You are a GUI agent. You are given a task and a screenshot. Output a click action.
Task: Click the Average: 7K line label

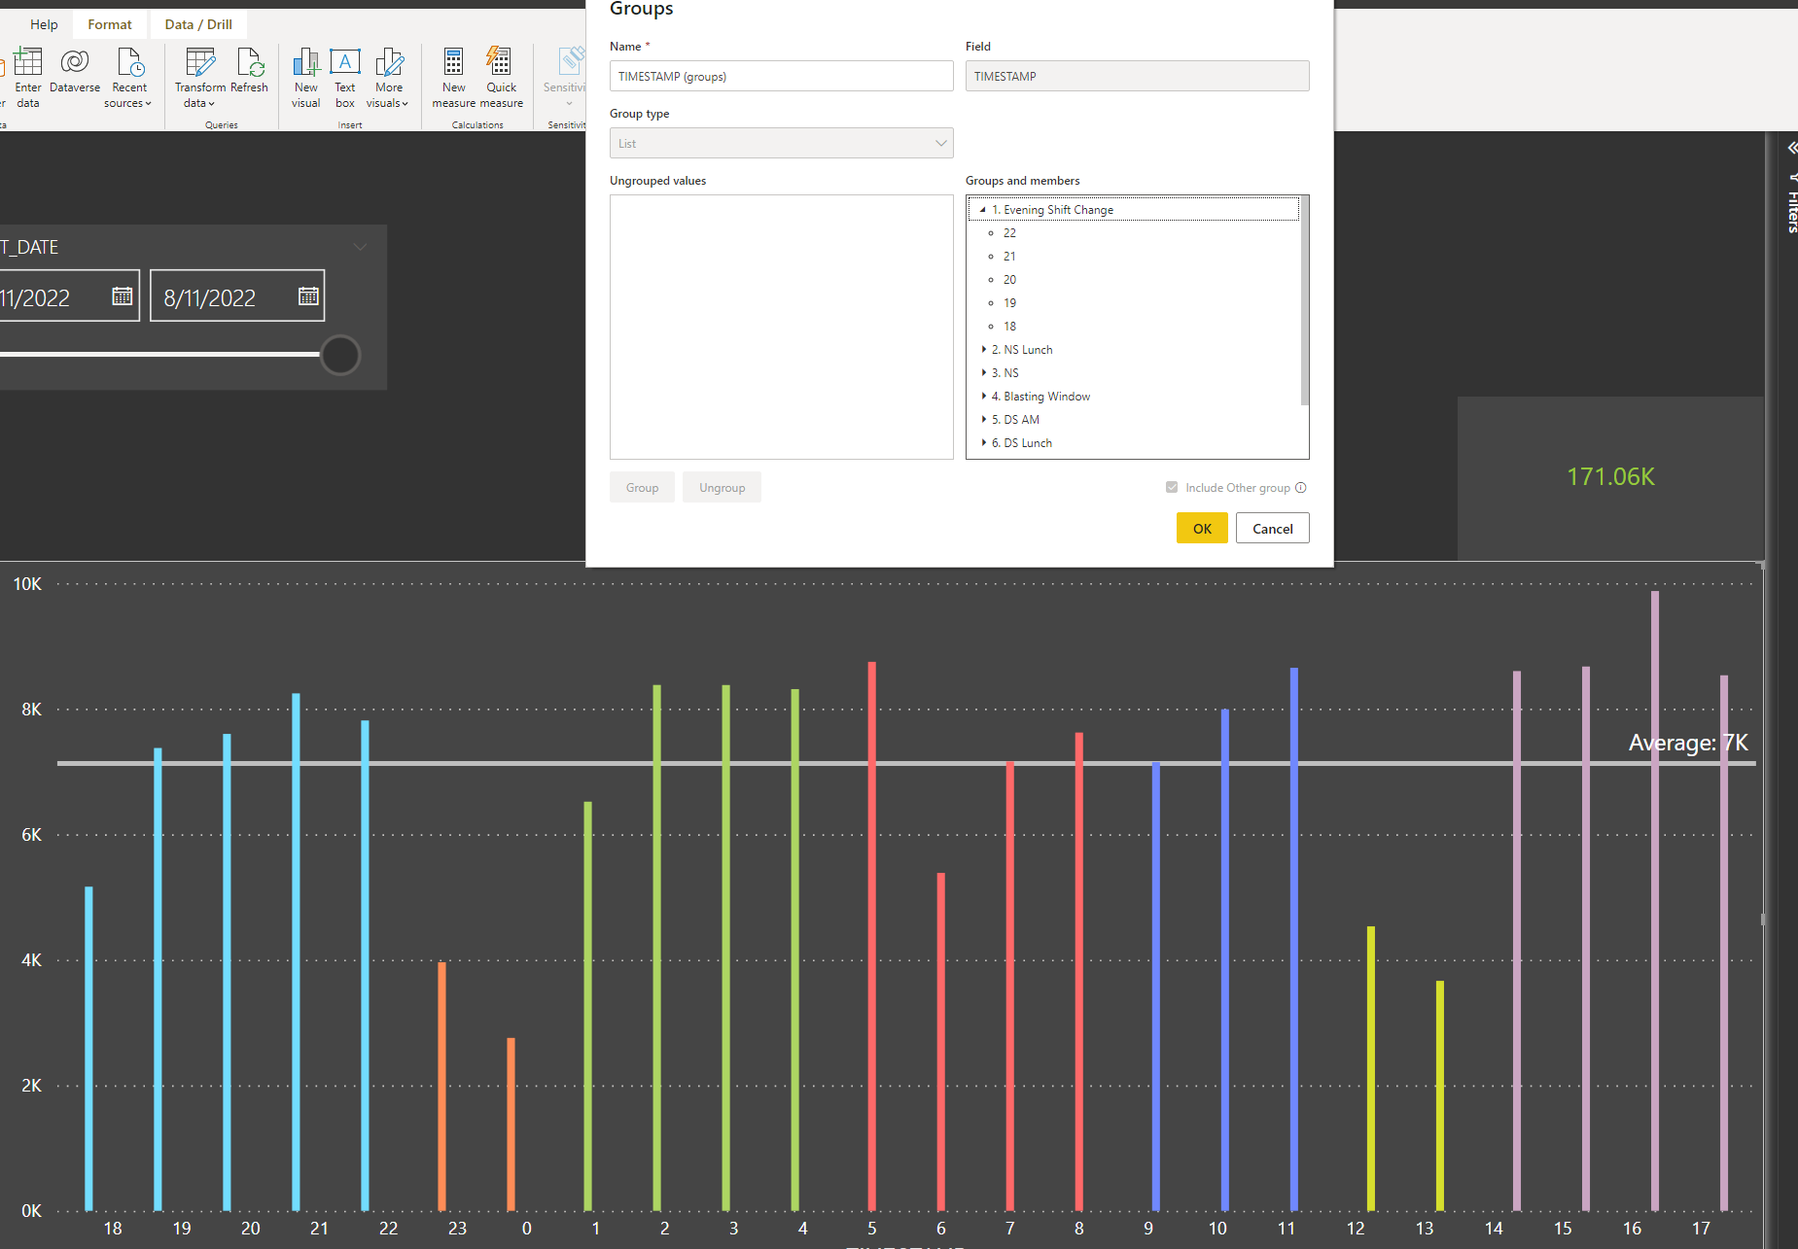click(x=1688, y=743)
